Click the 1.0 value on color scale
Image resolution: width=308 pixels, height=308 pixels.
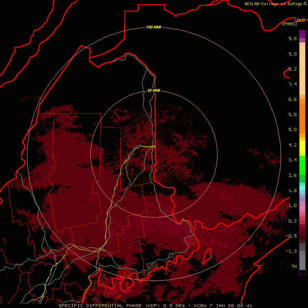(293, 206)
